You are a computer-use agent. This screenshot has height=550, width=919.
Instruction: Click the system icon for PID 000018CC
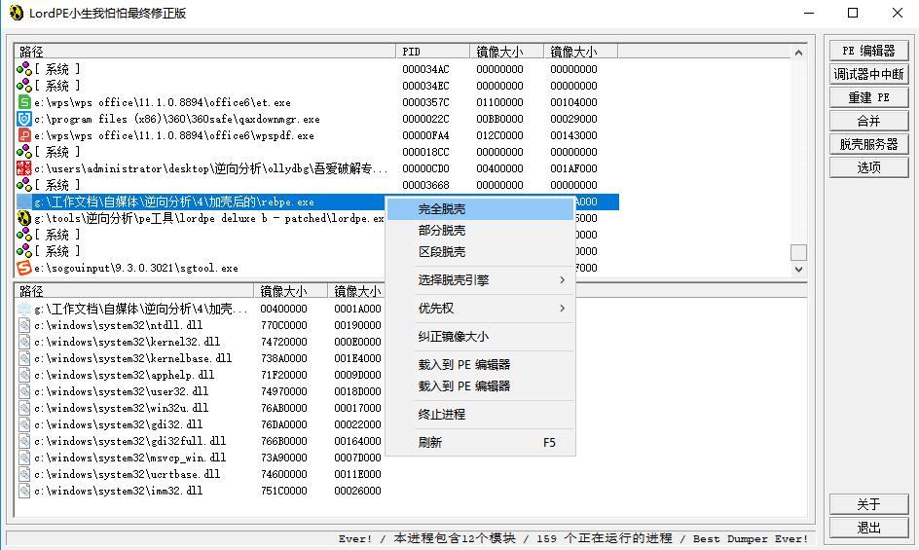(x=24, y=152)
